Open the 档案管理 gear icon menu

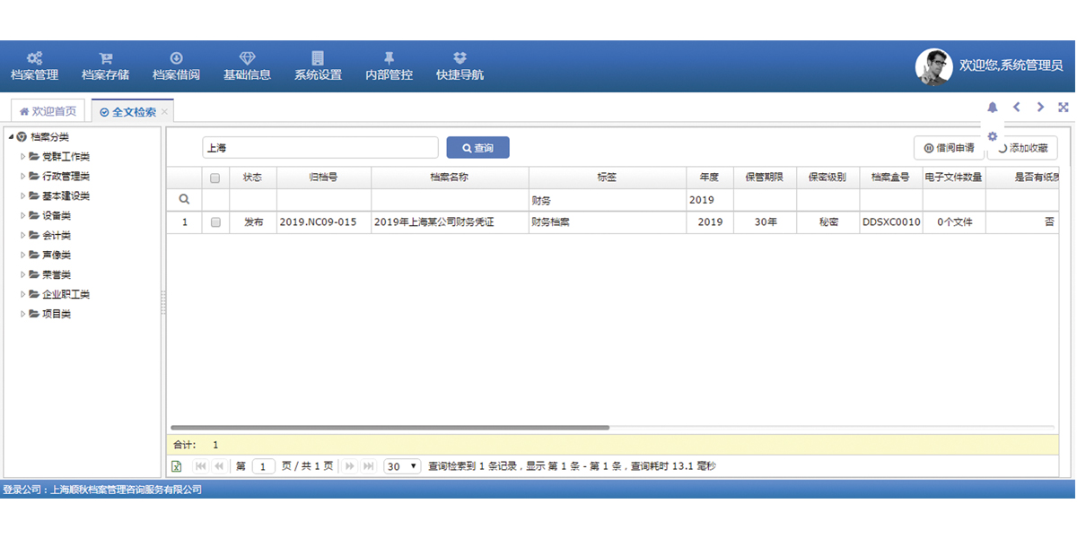click(34, 58)
